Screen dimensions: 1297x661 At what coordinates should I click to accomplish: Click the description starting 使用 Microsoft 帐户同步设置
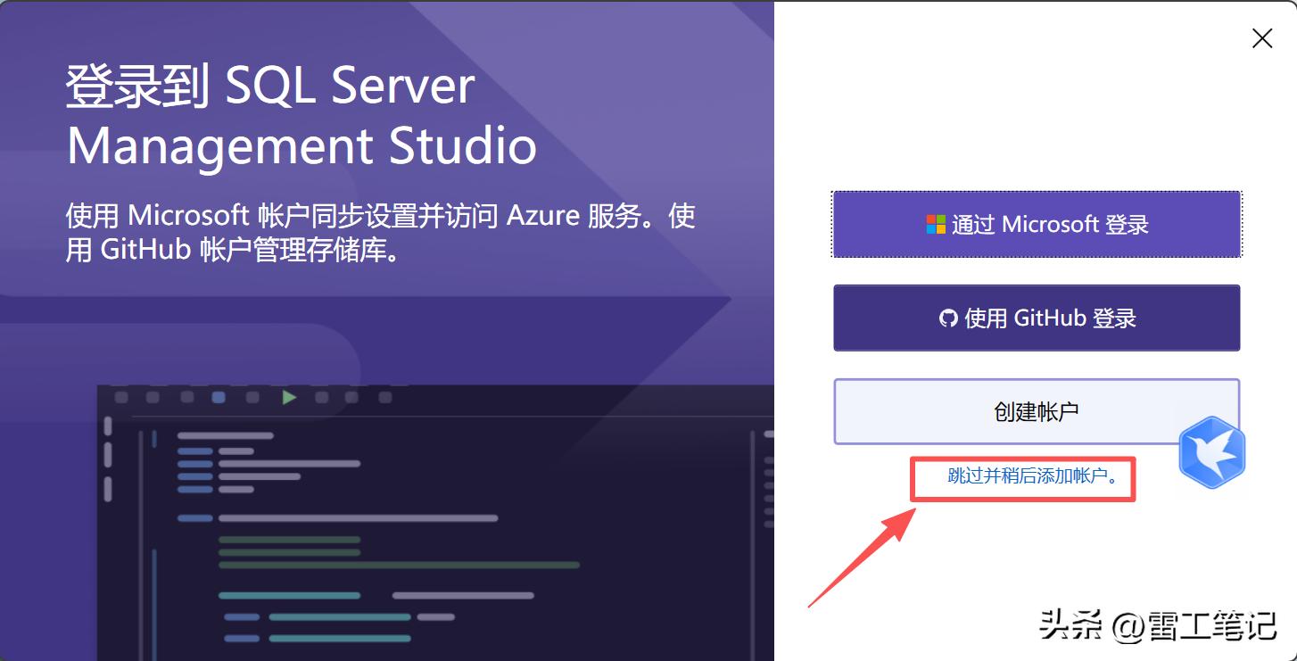(380, 233)
